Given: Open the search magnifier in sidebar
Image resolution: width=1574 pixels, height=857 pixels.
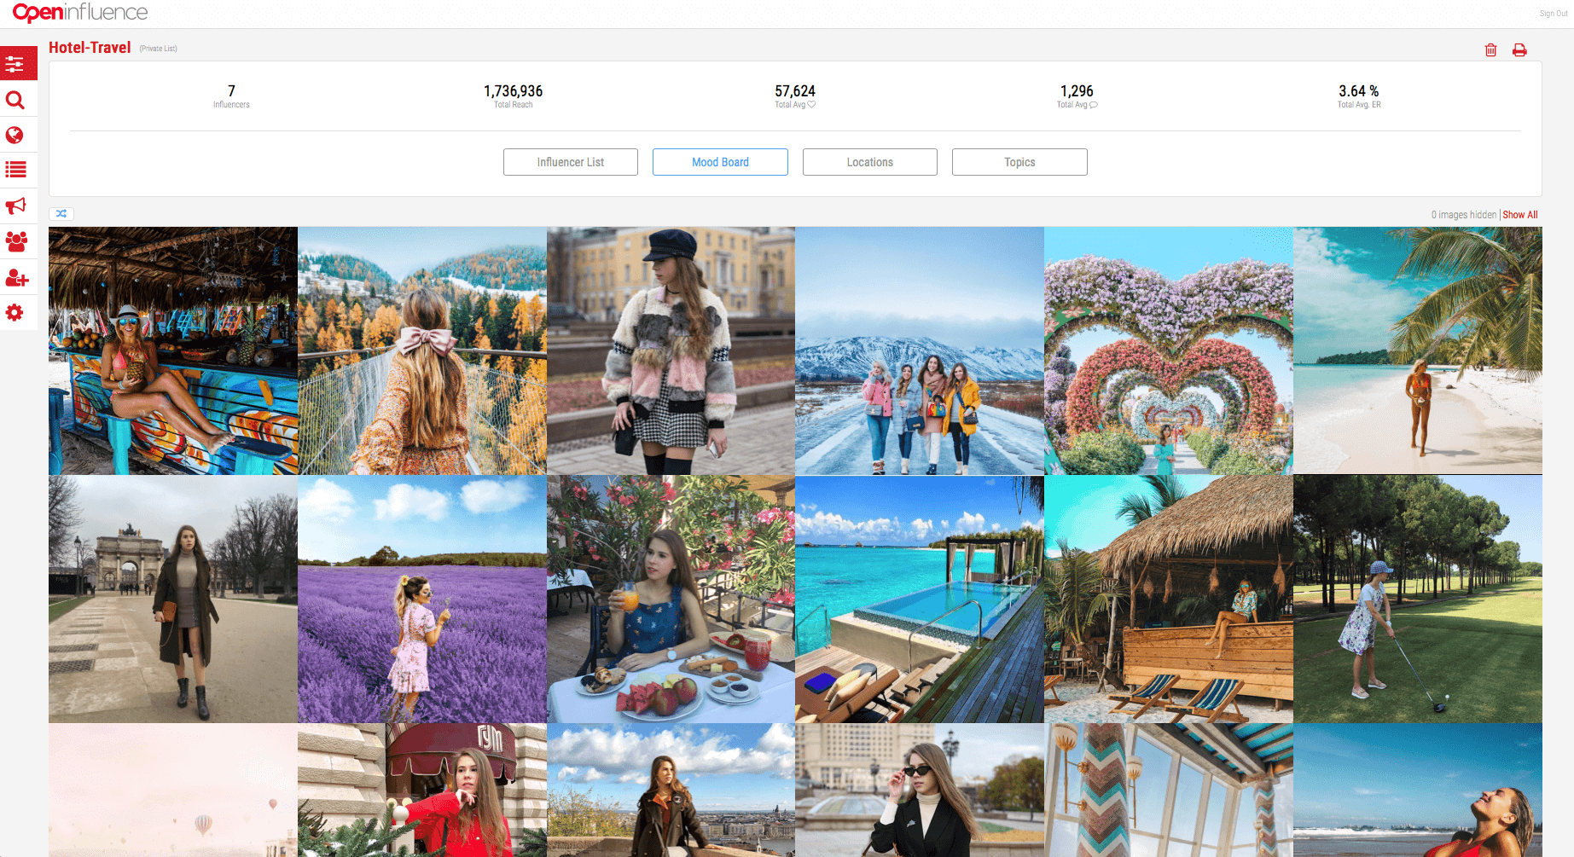Looking at the screenshot, I should coord(15,101).
